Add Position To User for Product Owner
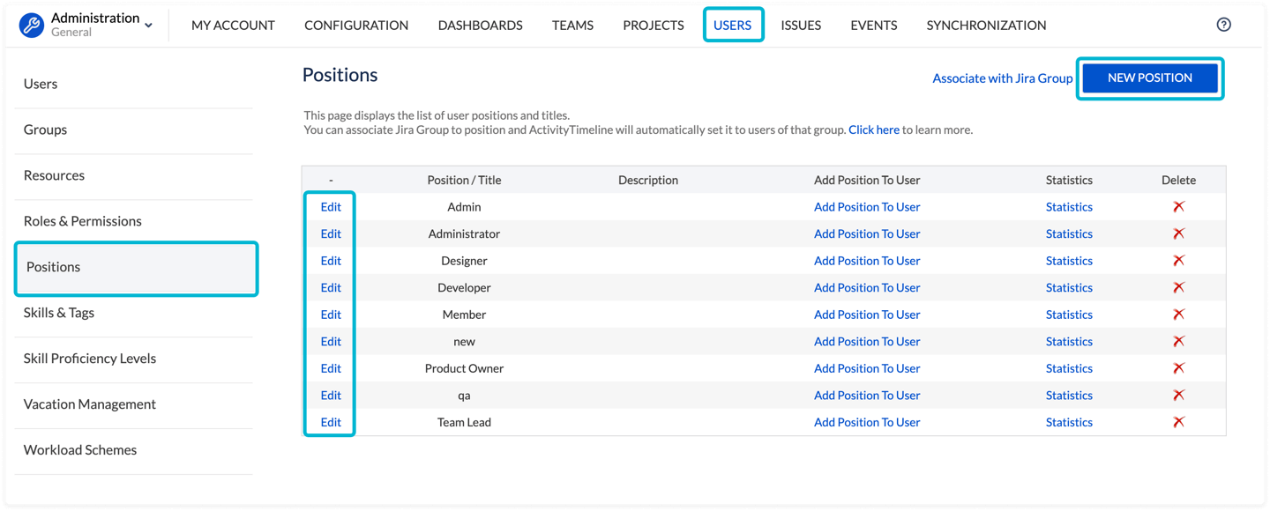 tap(867, 367)
